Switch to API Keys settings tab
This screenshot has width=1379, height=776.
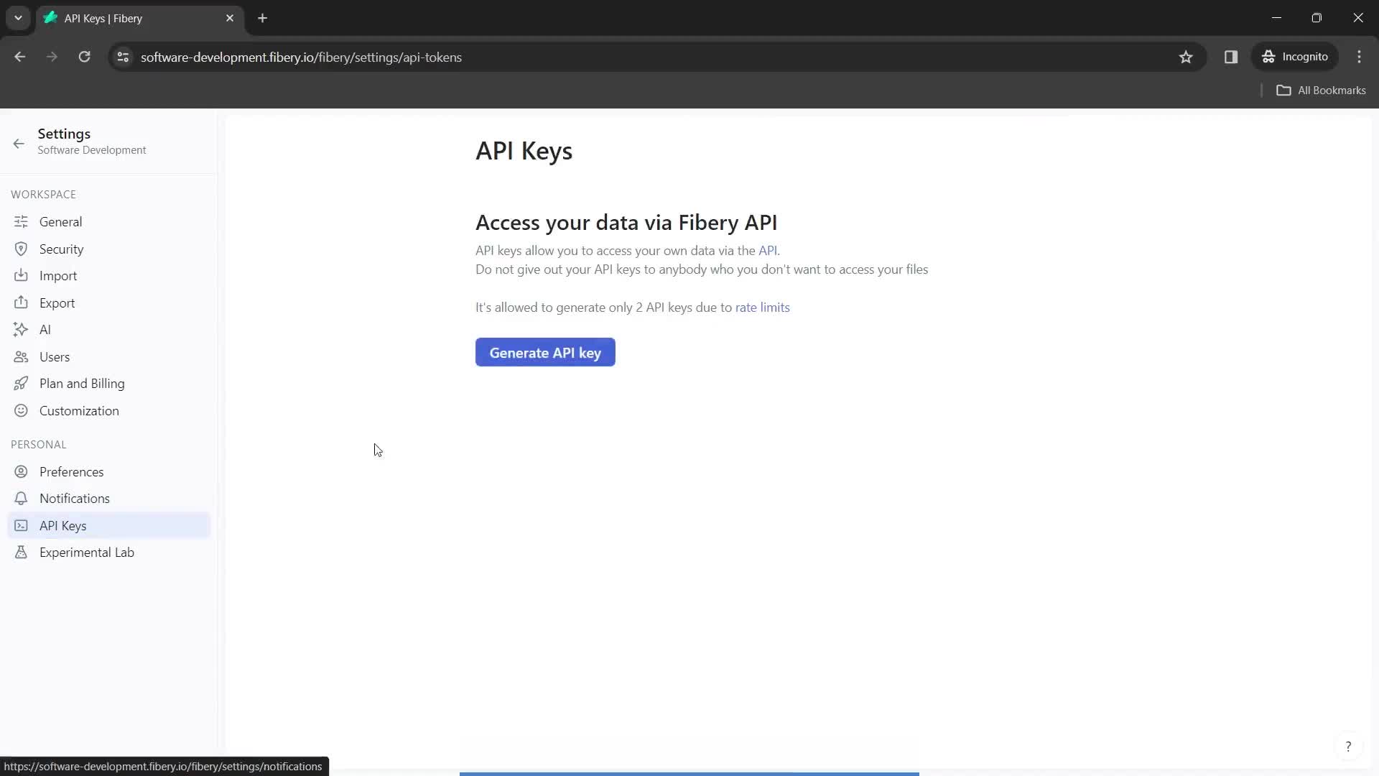click(62, 525)
